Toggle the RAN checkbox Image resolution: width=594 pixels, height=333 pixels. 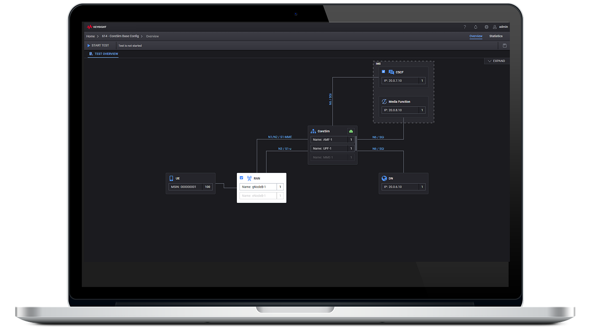pyautogui.click(x=241, y=178)
